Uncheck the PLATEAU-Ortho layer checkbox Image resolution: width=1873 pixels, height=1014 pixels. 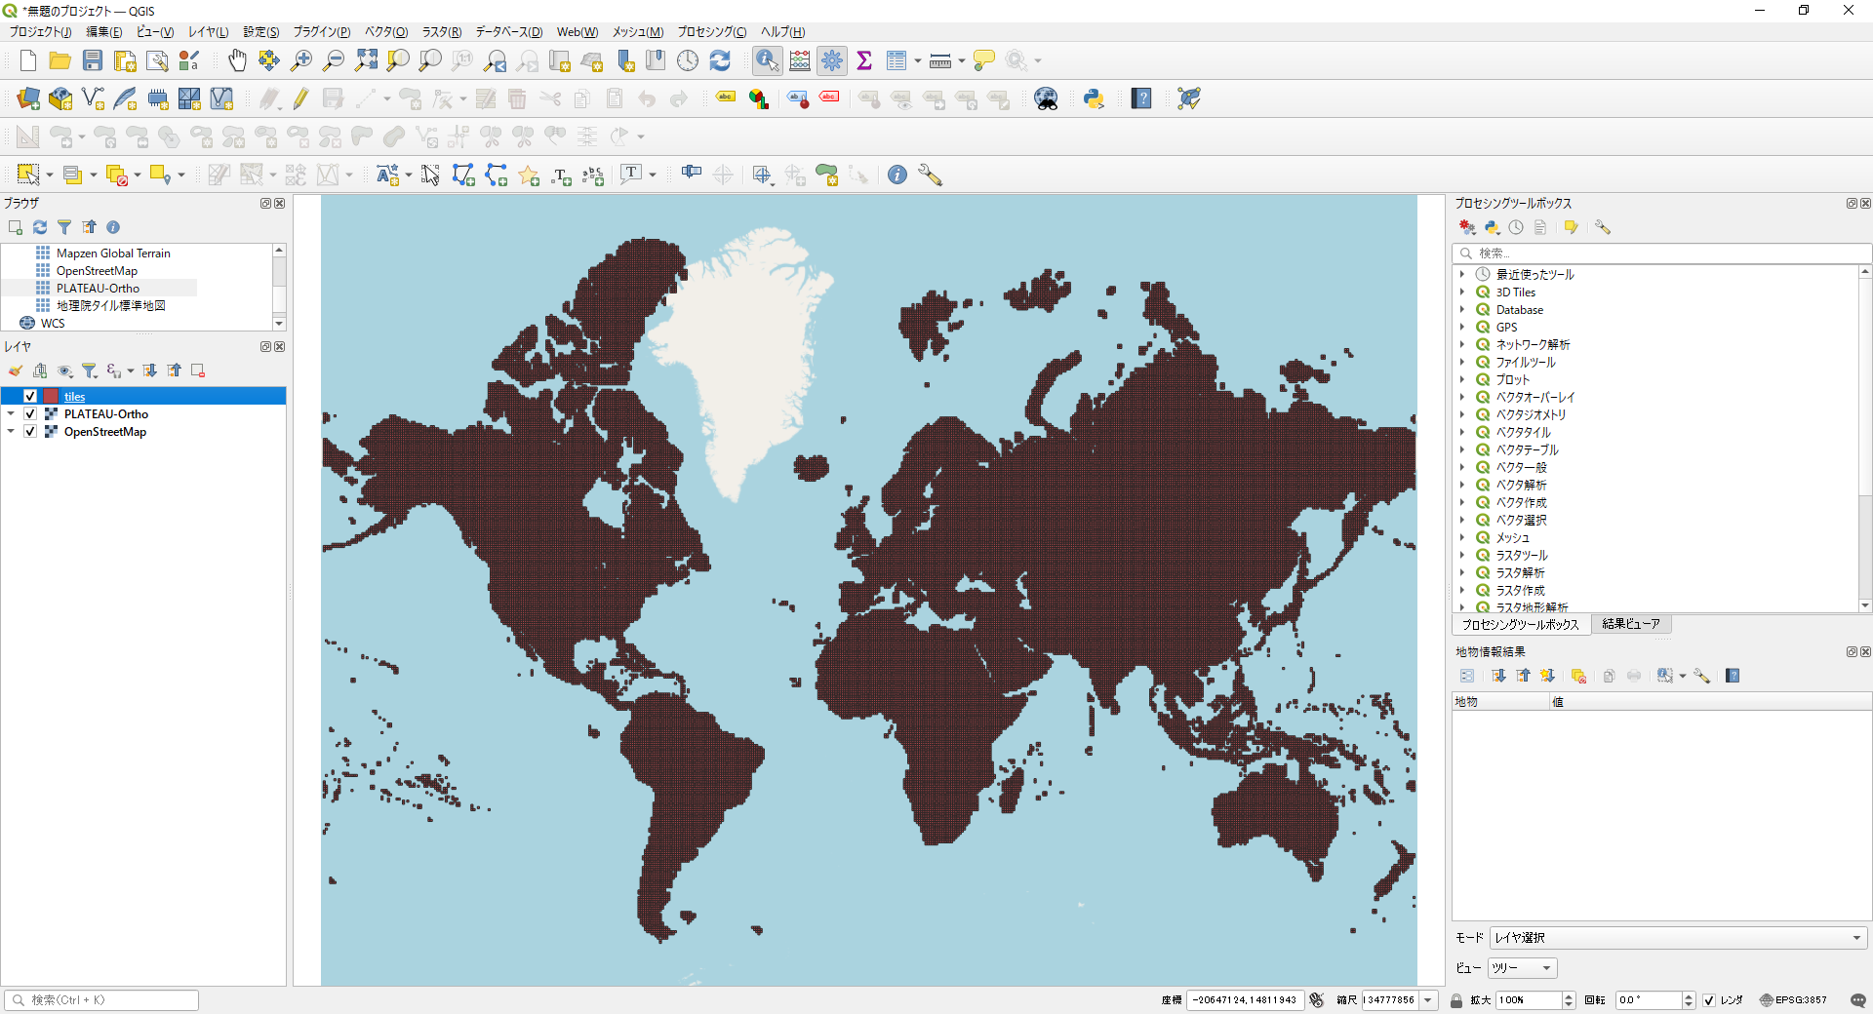[30, 414]
